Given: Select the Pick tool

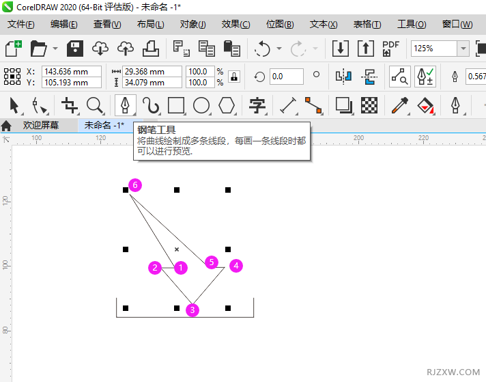Looking at the screenshot, I should coord(14,105).
